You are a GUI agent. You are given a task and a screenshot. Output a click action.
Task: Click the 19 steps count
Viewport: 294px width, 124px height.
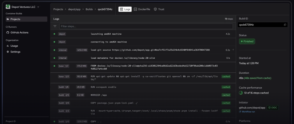[x=229, y=19]
